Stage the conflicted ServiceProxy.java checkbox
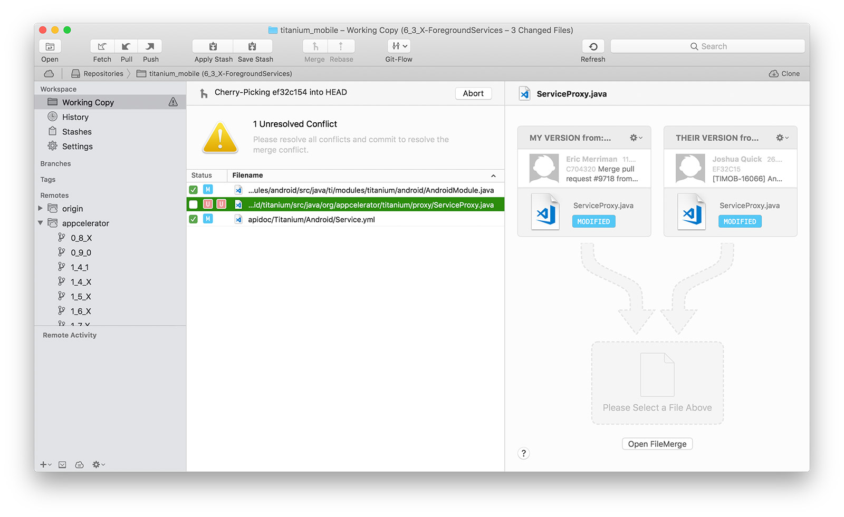This screenshot has width=844, height=517. (x=194, y=204)
